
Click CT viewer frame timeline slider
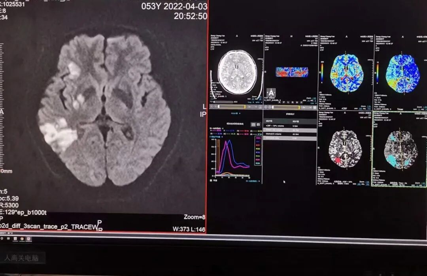231,107
